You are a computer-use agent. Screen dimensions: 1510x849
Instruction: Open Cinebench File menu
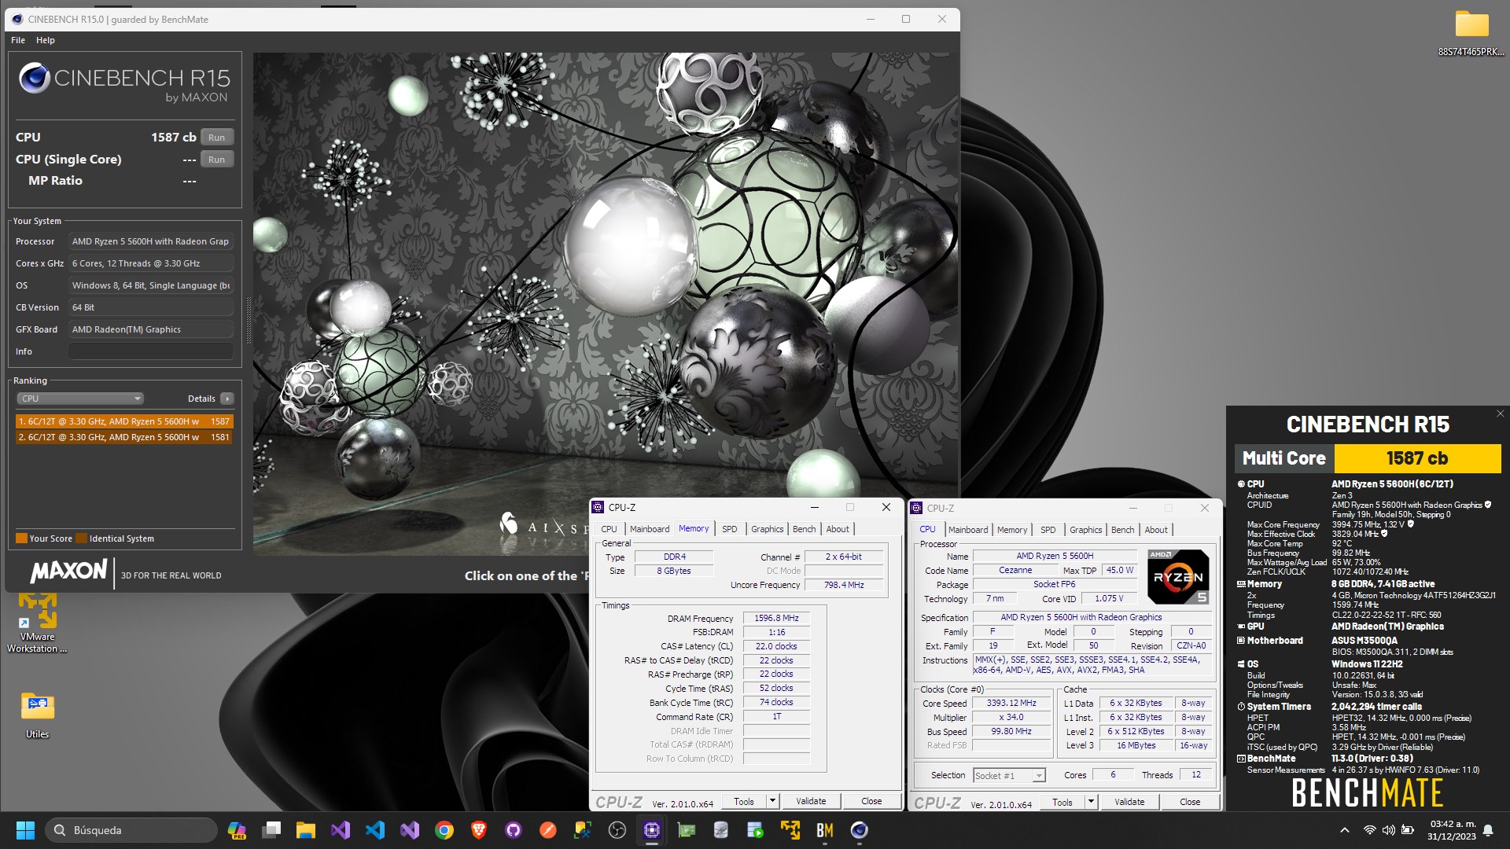tap(17, 40)
